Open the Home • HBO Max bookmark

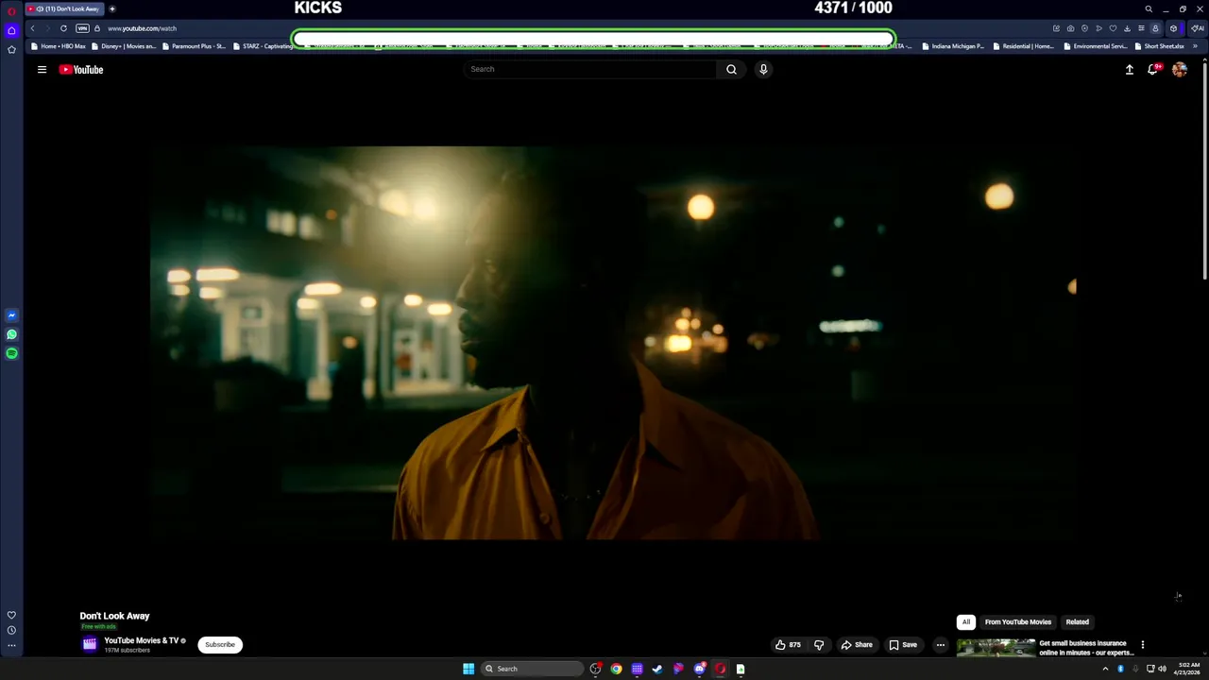click(x=58, y=46)
